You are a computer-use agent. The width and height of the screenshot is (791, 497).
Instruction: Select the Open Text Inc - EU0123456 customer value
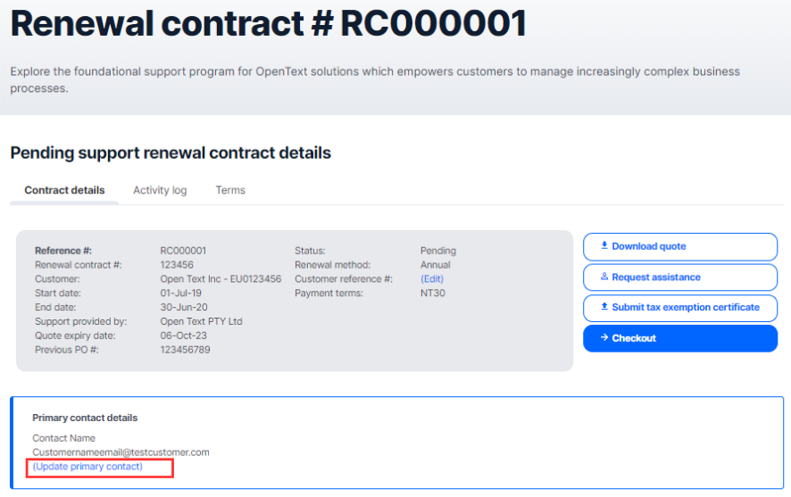221,278
